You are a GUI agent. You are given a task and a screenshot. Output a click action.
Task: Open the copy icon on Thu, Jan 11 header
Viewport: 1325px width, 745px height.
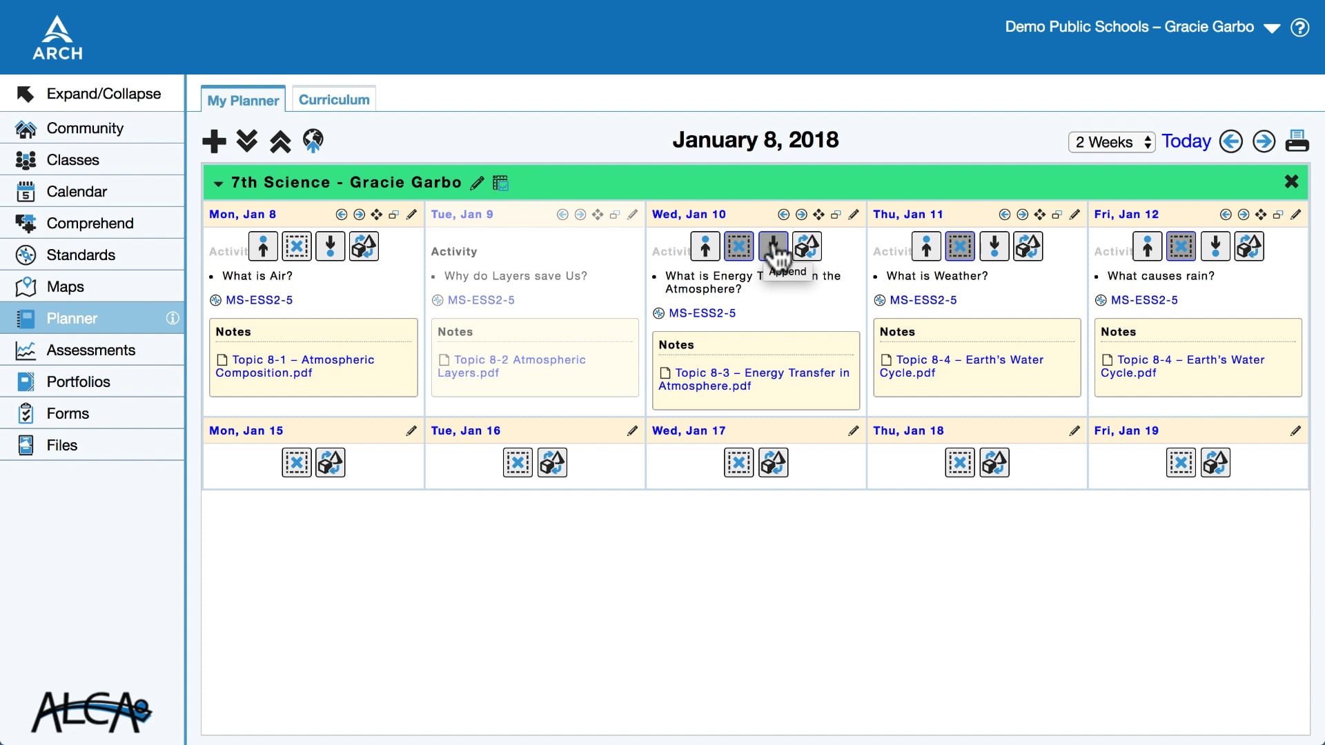[x=1058, y=215]
